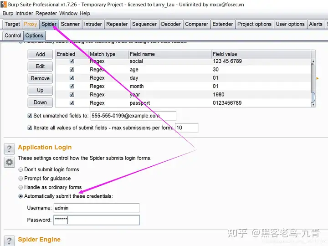328x246 pixels.
Task: Switch to the Comparer tab
Action: pos(197,24)
